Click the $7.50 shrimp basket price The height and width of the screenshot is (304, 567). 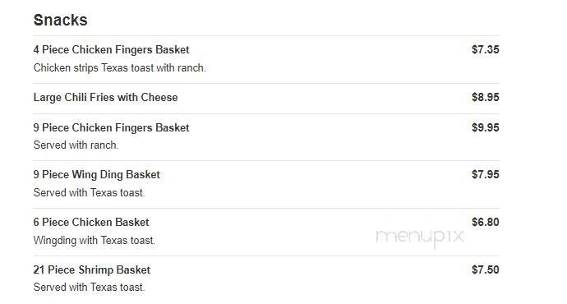coord(486,269)
